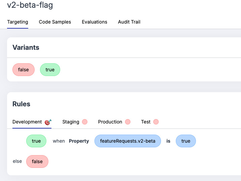This screenshot has height=181, width=241.
Task: Click the red status dot next to Staging
Action: pyautogui.click(x=85, y=122)
